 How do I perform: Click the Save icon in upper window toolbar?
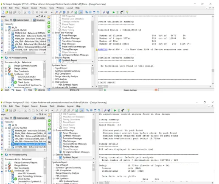point(11,12)
